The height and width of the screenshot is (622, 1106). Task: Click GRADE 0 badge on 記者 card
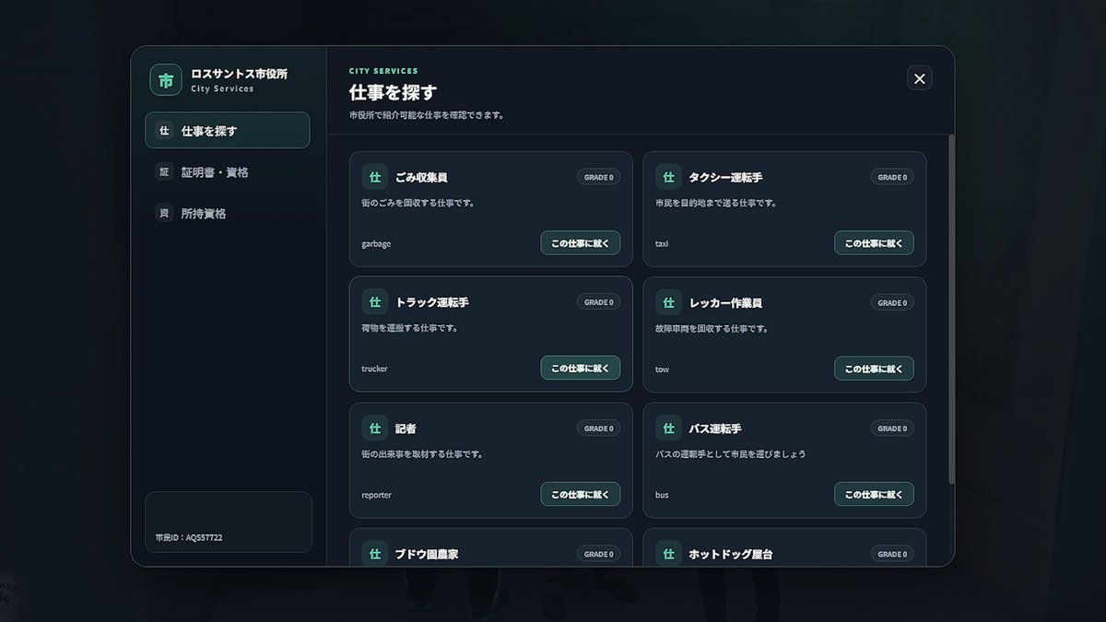click(x=598, y=428)
